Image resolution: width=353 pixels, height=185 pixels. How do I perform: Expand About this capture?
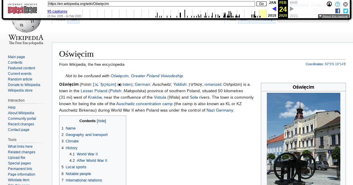coord(333,16)
